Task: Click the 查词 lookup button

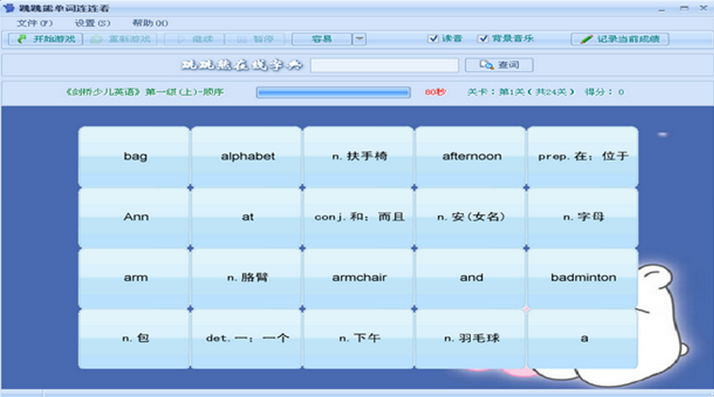Action: pyautogui.click(x=499, y=65)
